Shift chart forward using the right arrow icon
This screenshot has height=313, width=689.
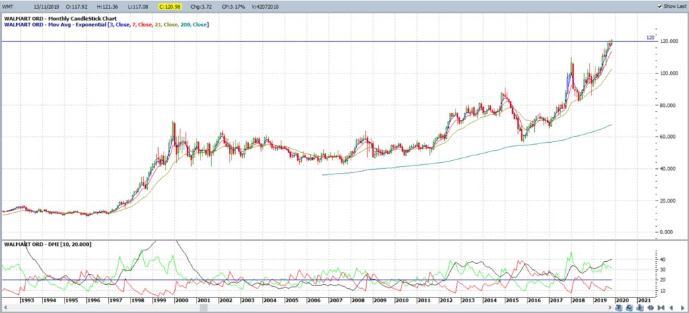[x=682, y=308]
